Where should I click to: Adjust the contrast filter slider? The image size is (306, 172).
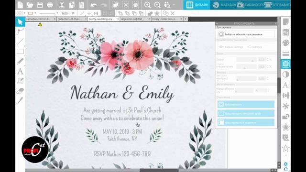(246, 78)
